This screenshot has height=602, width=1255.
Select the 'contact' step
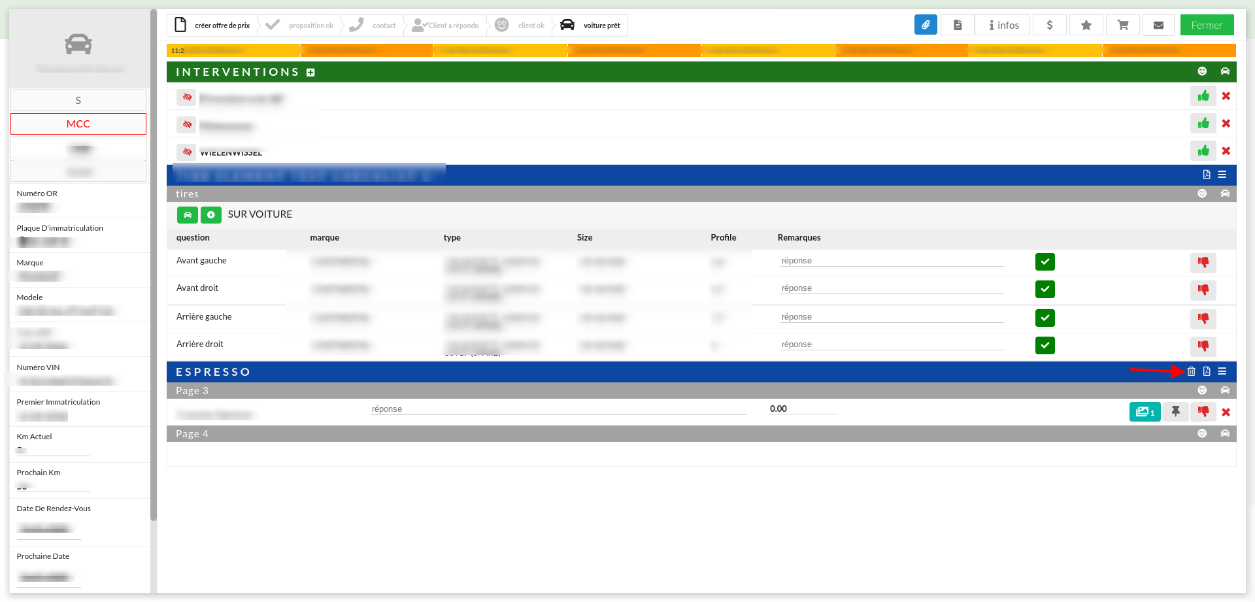tap(374, 25)
